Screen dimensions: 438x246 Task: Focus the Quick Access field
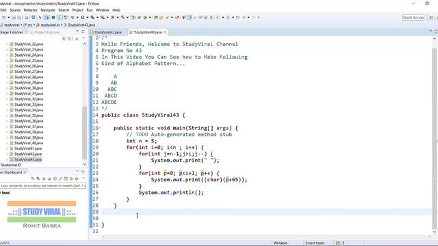click(413, 17)
